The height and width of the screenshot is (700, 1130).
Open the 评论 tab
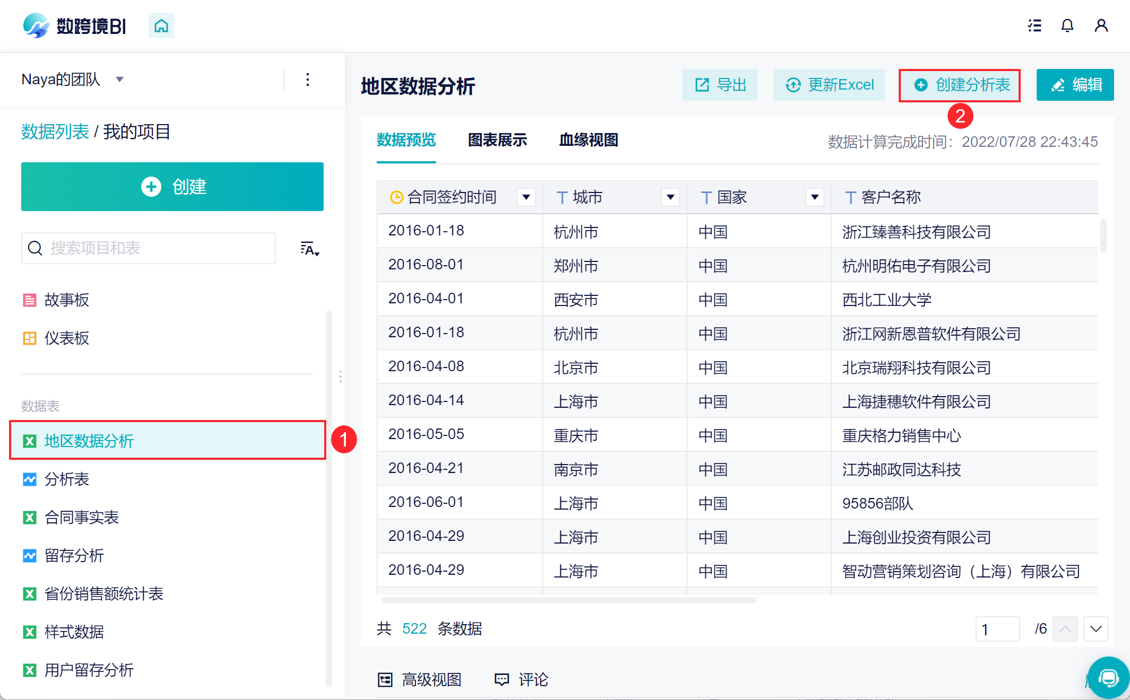point(521,680)
